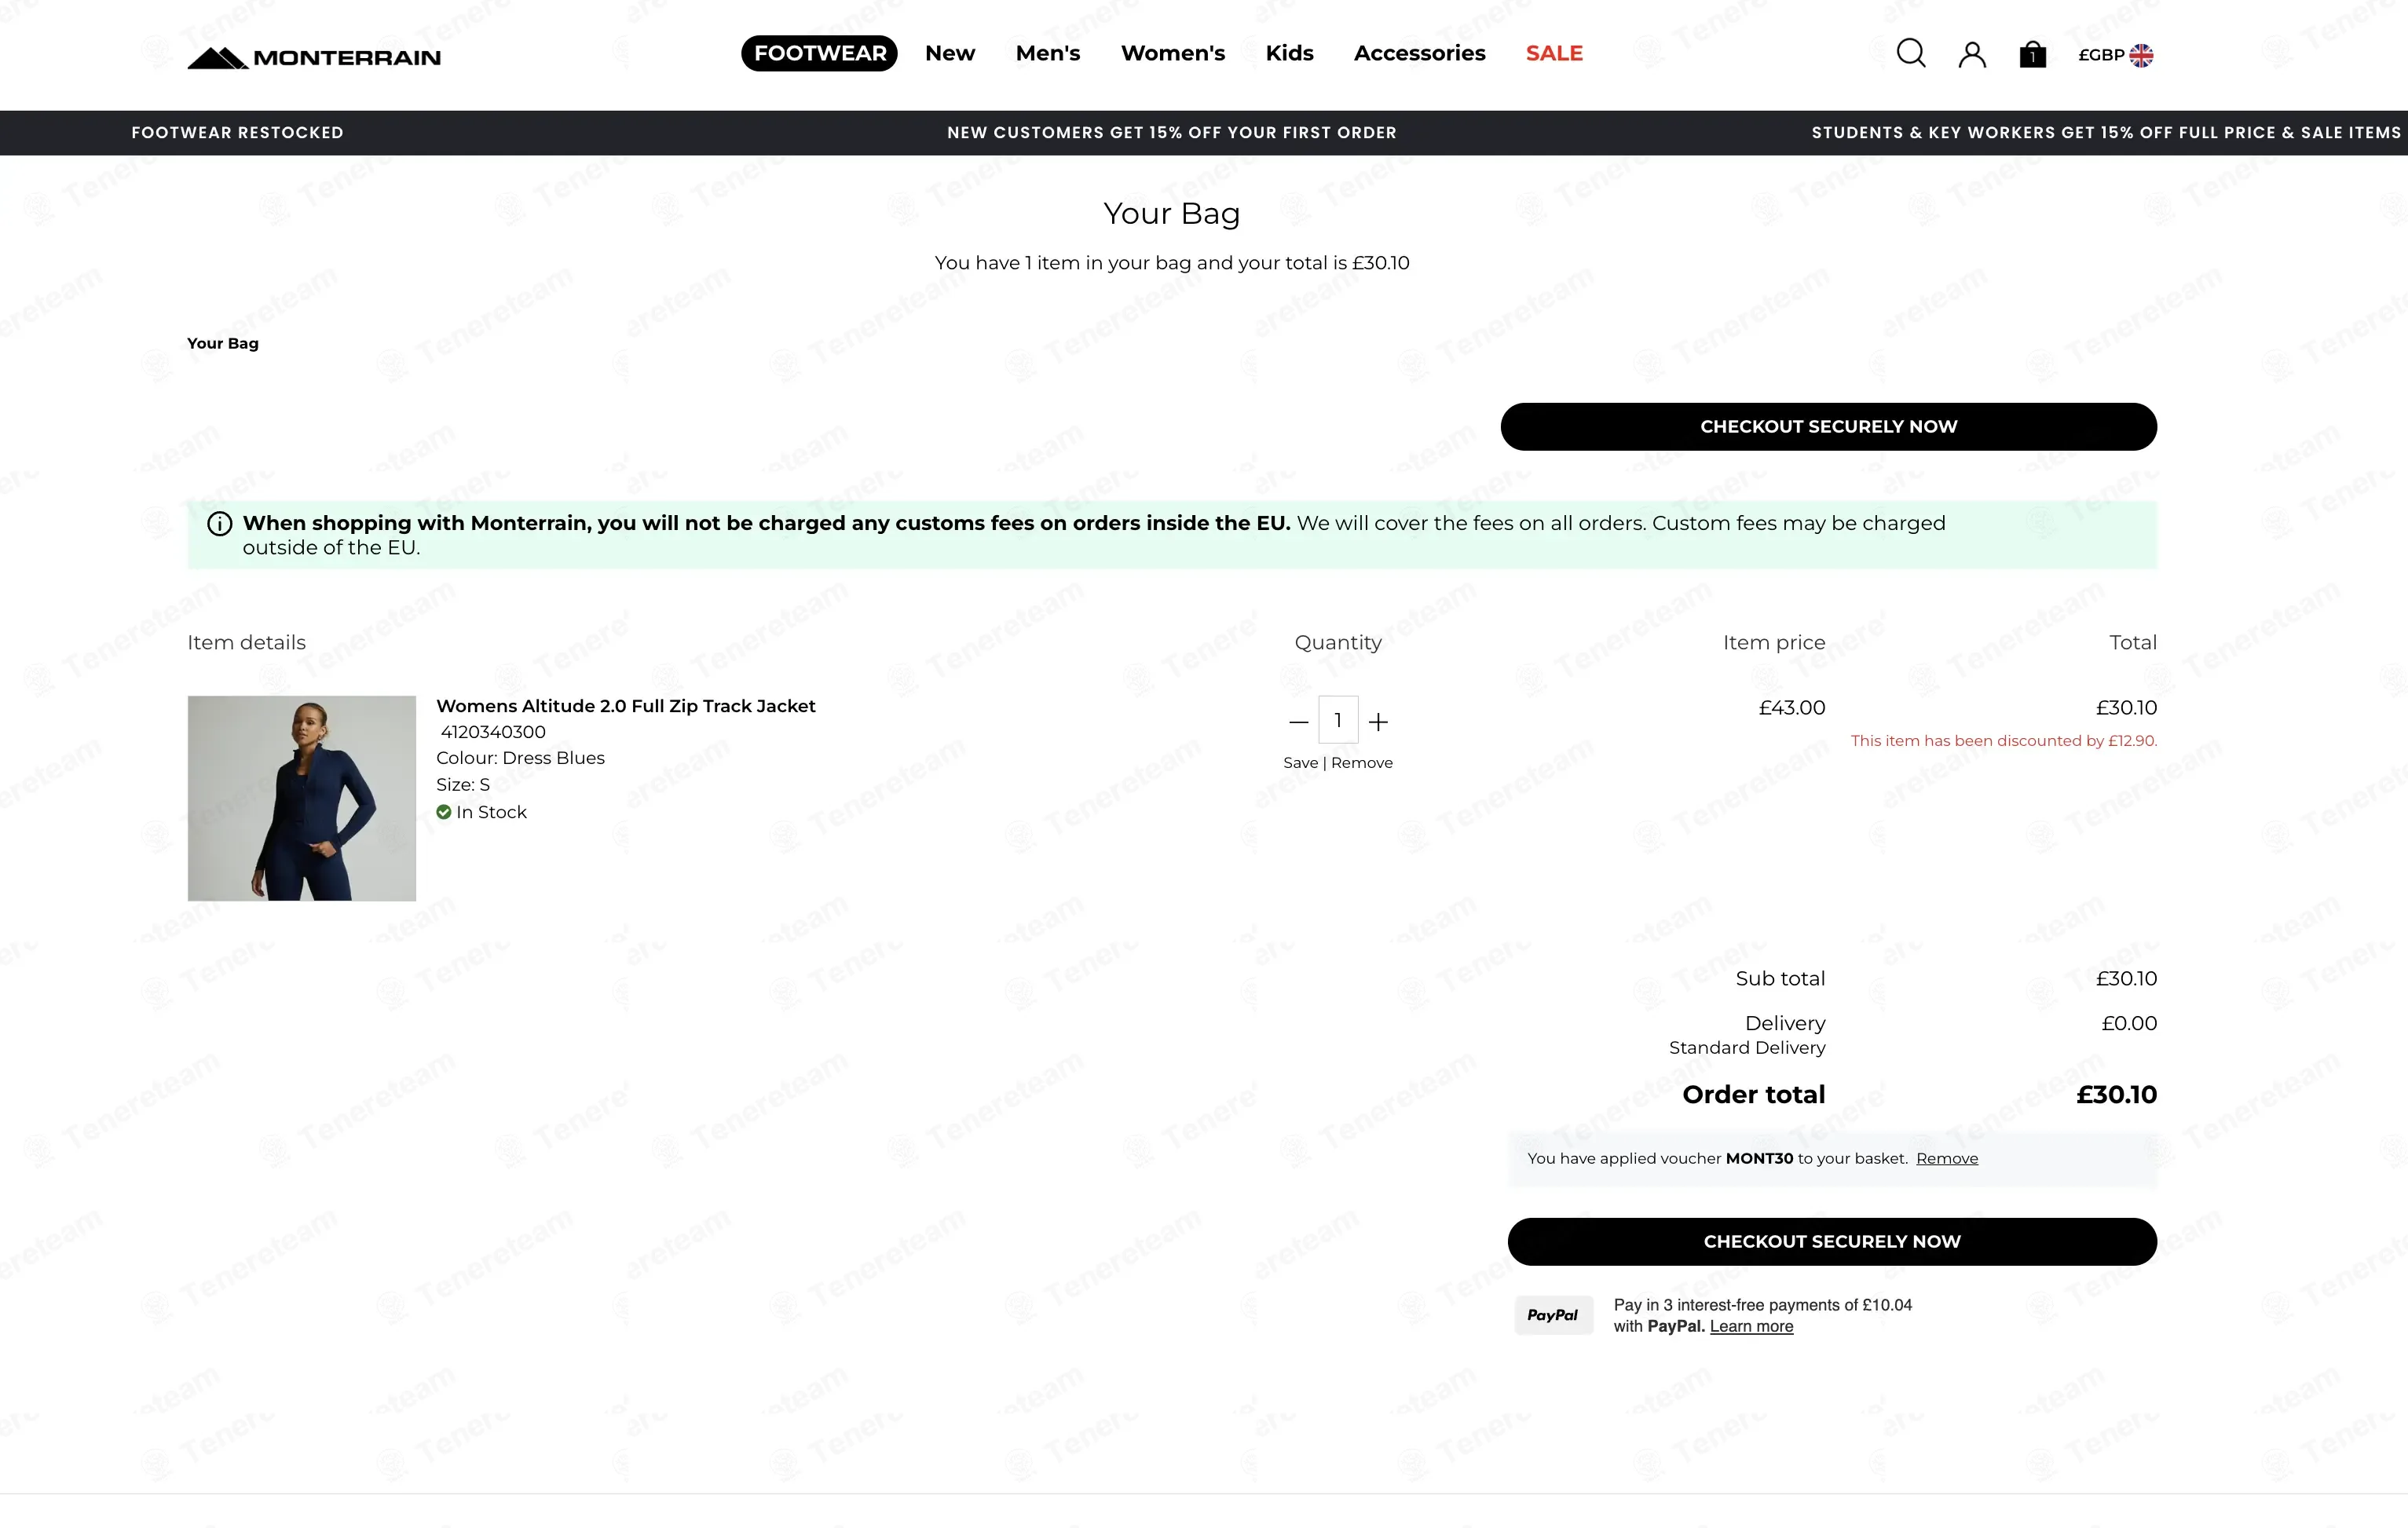Click the top Checkout Securely Now button
Viewport: 2408px width, 1528px height.
click(x=1828, y=427)
